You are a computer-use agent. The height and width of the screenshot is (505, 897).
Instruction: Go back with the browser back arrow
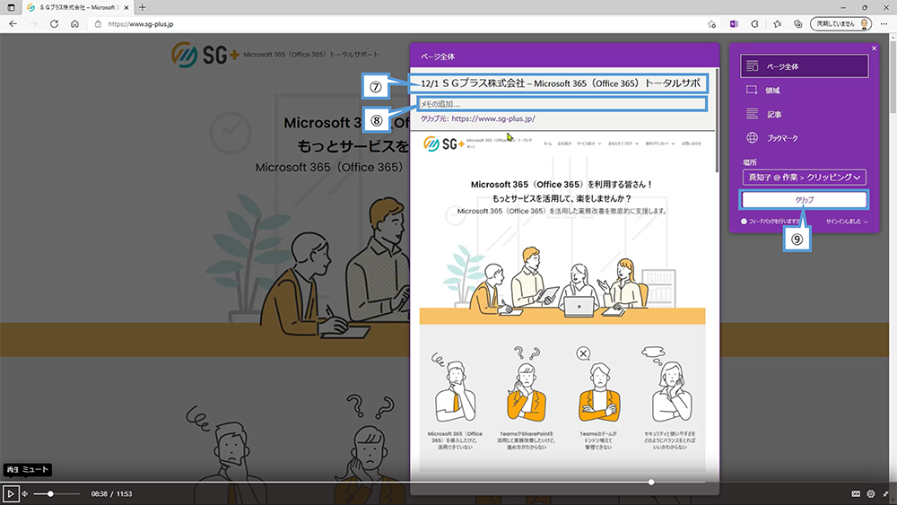coord(13,24)
